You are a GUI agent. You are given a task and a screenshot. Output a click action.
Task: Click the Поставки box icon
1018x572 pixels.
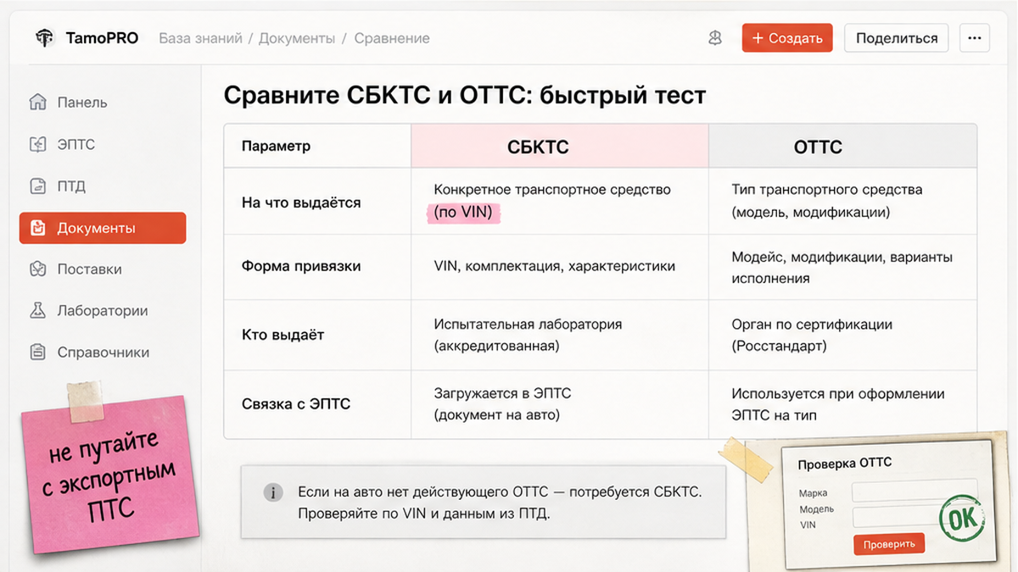37,269
